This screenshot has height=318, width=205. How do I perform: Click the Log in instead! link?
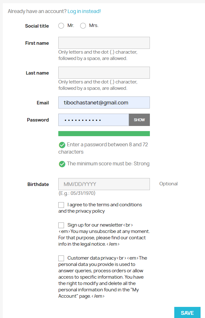(x=84, y=11)
